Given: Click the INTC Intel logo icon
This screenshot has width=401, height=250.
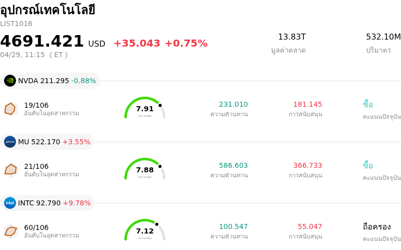Looking at the screenshot, I should (x=10, y=203).
